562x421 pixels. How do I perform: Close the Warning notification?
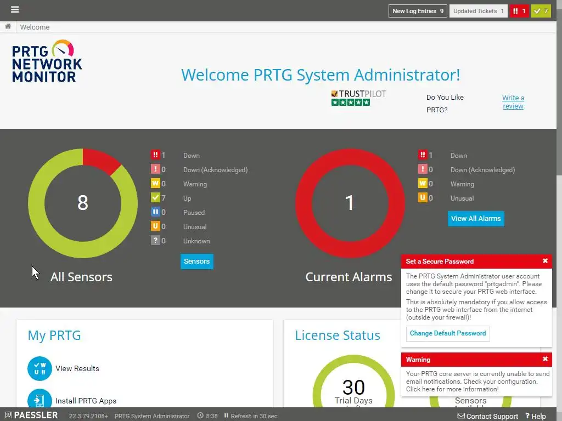tap(545, 359)
